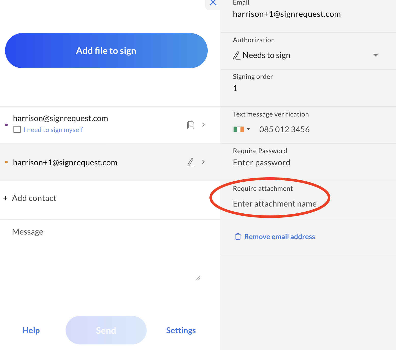Click the Remove email address link
This screenshot has height=350, width=396.
280,237
